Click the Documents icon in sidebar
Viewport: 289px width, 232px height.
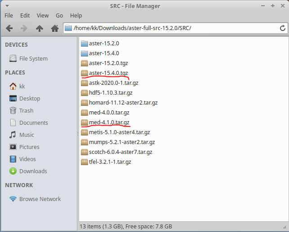click(x=13, y=123)
